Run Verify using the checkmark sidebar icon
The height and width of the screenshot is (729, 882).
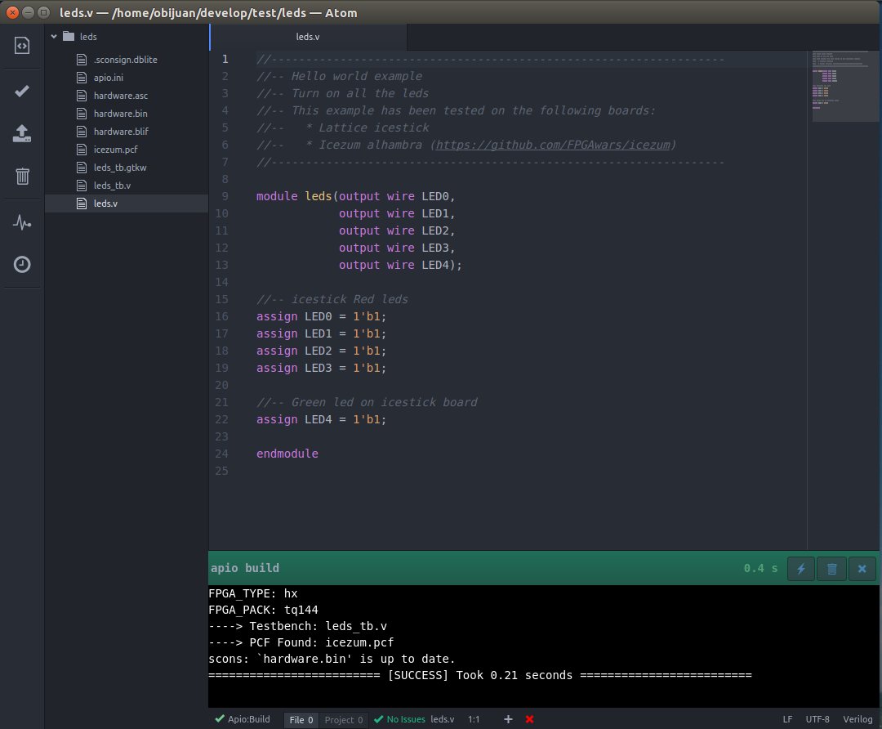[x=22, y=91]
